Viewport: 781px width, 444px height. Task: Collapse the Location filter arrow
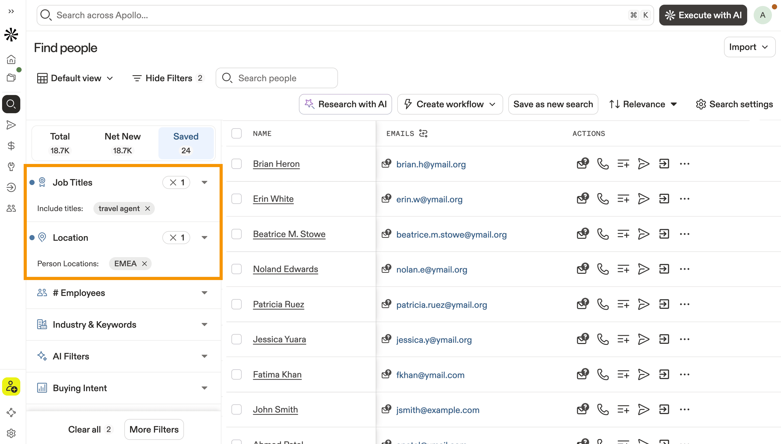click(204, 238)
